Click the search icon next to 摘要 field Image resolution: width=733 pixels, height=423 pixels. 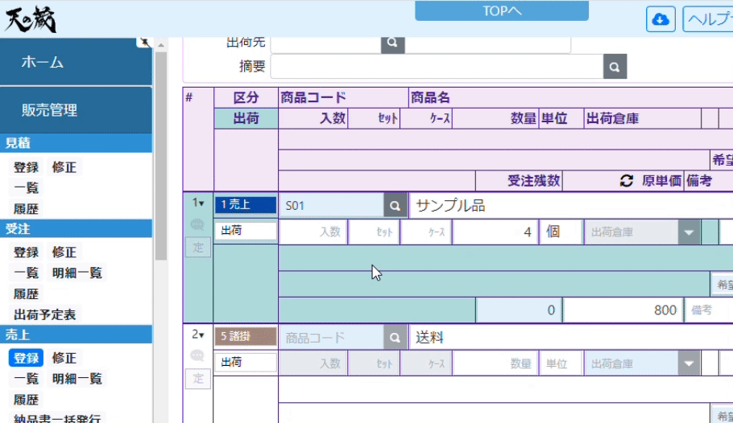(x=615, y=67)
